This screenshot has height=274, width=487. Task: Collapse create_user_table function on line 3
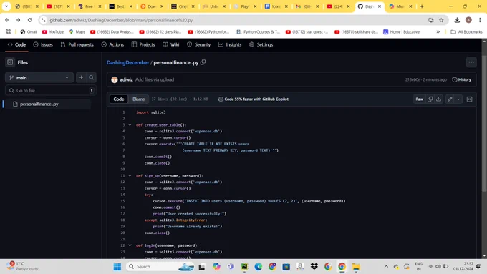tap(130, 124)
